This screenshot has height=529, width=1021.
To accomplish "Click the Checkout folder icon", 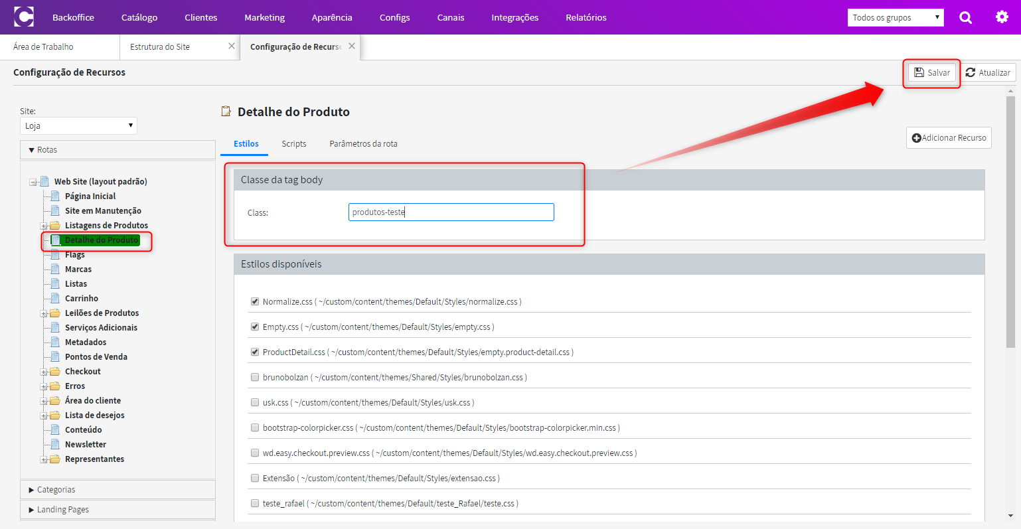I will [55, 372].
